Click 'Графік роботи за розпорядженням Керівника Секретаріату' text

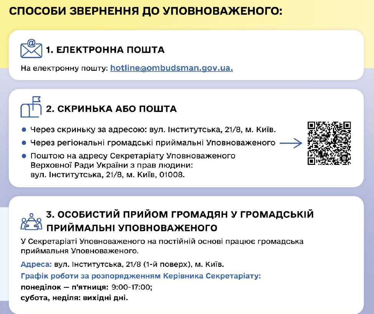141,276
